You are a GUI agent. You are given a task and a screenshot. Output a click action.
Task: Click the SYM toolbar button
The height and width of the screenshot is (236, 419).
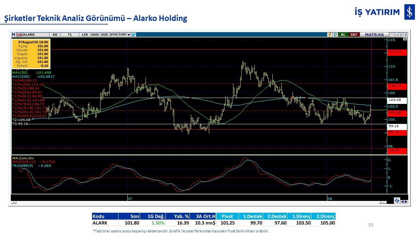click(x=113, y=34)
